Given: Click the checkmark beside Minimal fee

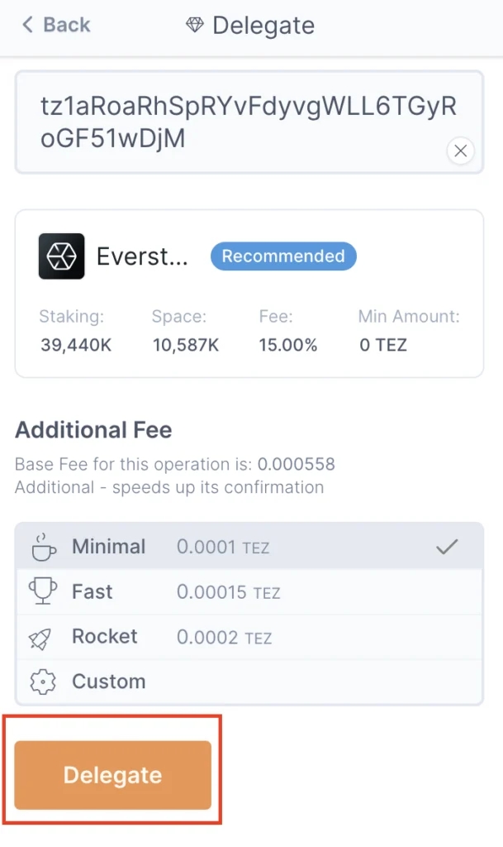Looking at the screenshot, I should 447,547.
